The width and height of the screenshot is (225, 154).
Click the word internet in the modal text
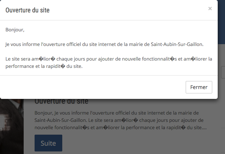pos(107,44)
